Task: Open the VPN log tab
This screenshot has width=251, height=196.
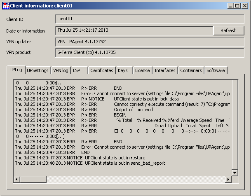Action: pyautogui.click(x=61, y=70)
